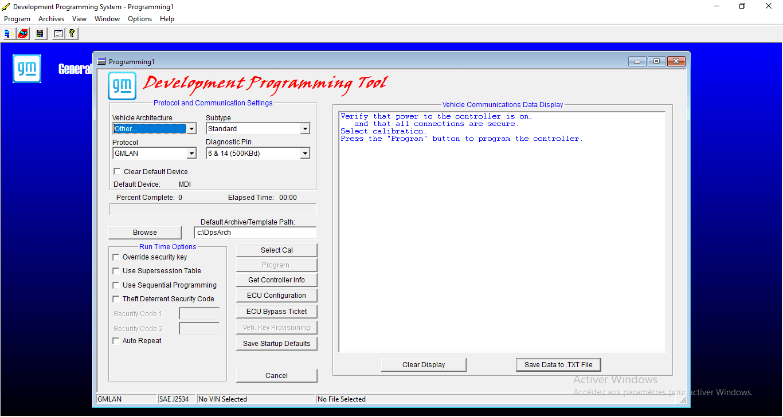Enable the Clear Default Device checkbox
Screen dimensions: 783x417
[117, 171]
